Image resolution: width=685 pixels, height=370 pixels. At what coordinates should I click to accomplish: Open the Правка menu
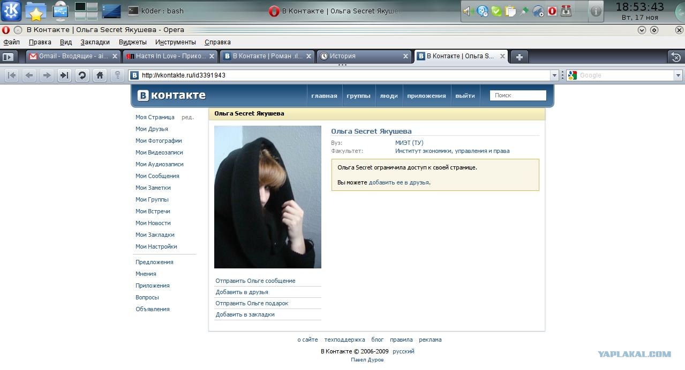[40, 42]
